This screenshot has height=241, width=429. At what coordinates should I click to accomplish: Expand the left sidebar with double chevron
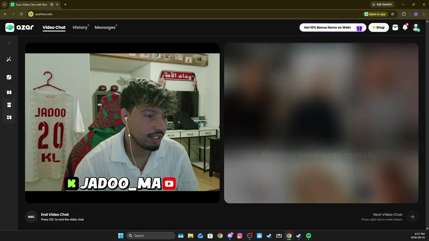pyautogui.click(x=9, y=43)
